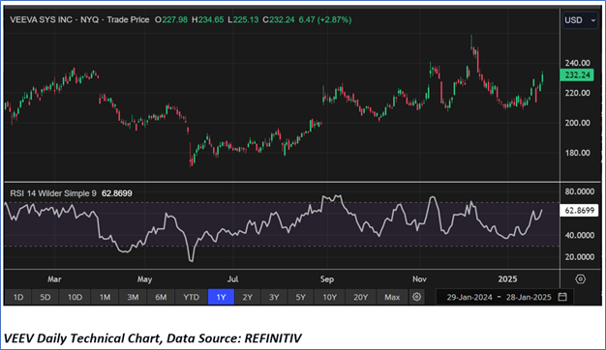
Task: Click the low price L225.13 value
Action: click(243, 19)
